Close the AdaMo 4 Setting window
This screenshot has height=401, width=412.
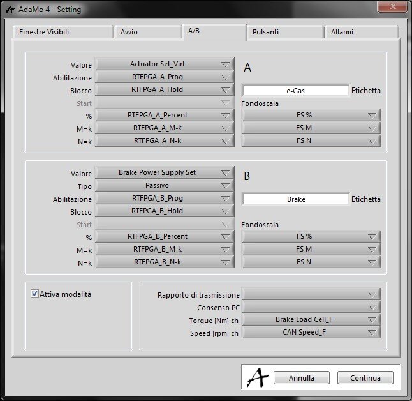(392, 7)
